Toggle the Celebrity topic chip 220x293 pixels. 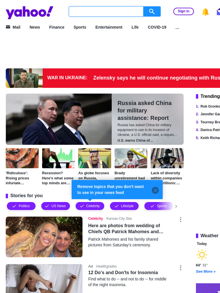[90, 206]
